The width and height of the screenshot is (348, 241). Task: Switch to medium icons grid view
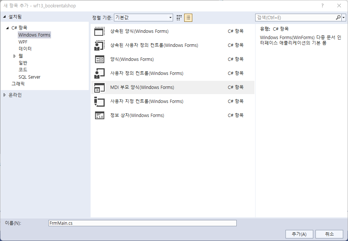[179, 18]
